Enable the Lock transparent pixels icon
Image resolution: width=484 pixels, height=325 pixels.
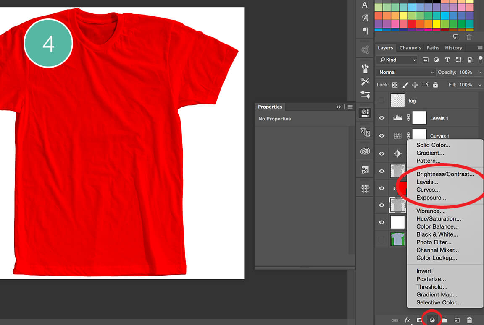tap(395, 85)
